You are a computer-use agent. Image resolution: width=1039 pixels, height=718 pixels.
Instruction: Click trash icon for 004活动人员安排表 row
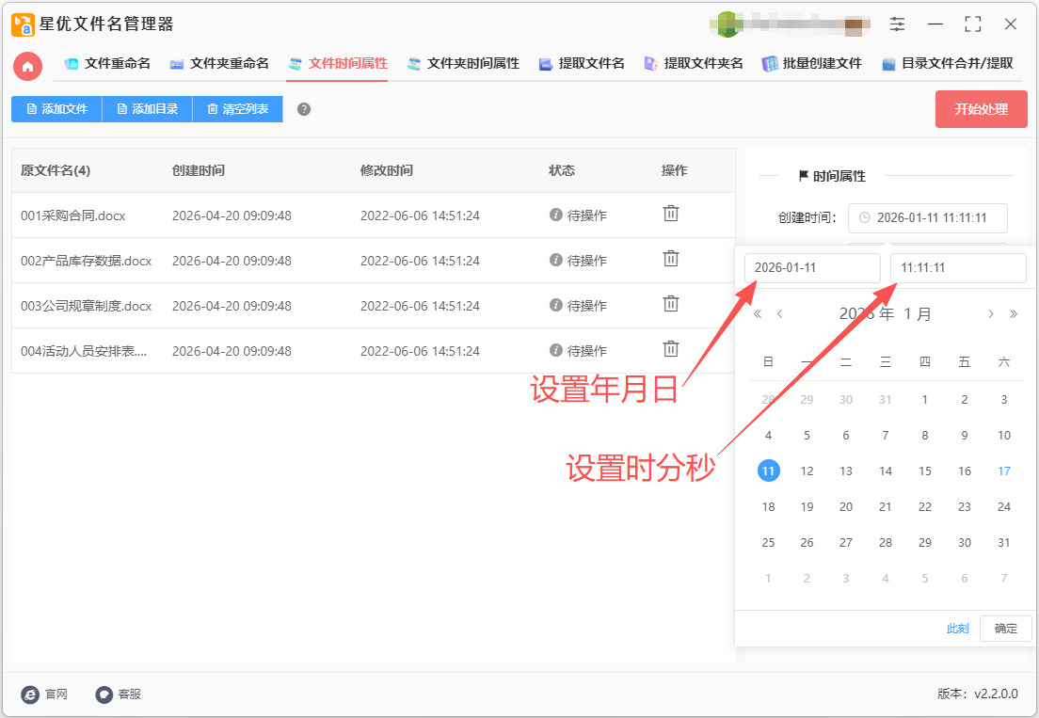(671, 349)
